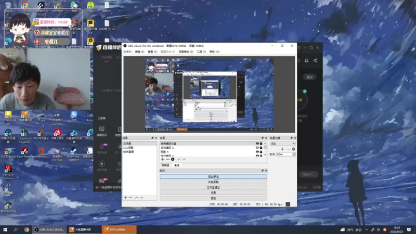The width and height of the screenshot is (416, 234).
Task: Open OBS 设置 settings button
Action: click(x=213, y=192)
